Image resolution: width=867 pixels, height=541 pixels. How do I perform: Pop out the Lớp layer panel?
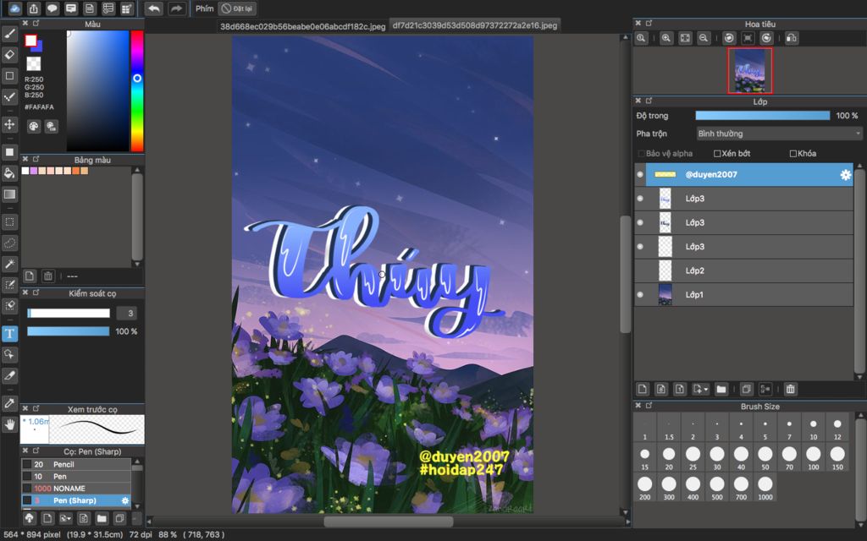click(649, 101)
